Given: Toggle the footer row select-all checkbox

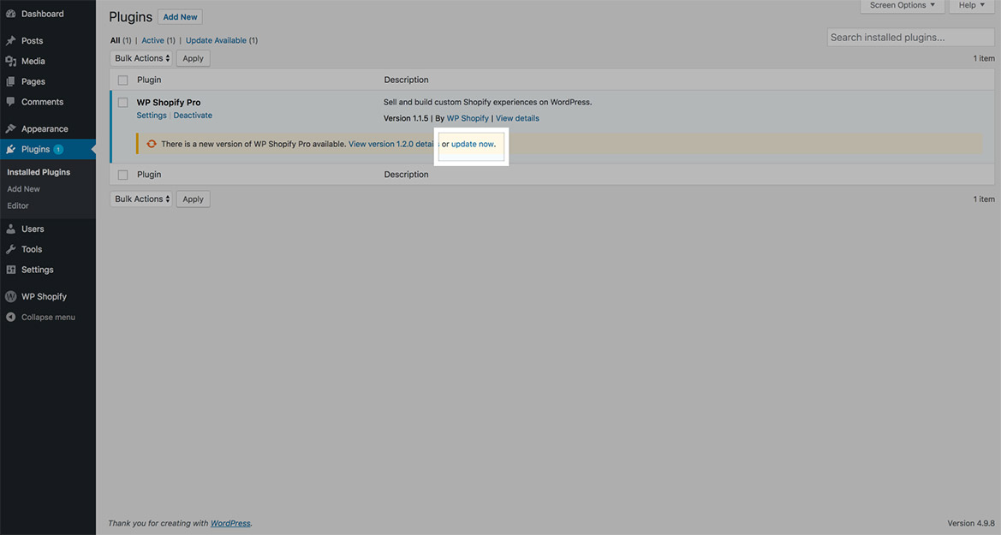Looking at the screenshot, I should coord(123,175).
